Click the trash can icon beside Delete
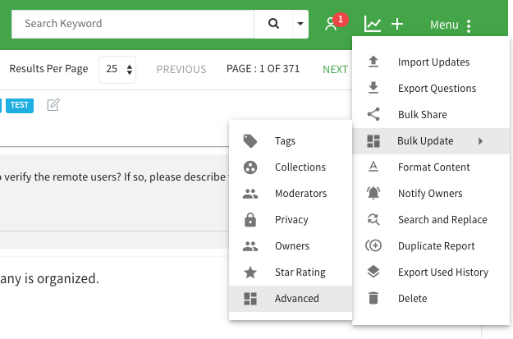Image resolution: width=513 pixels, height=339 pixels. pyautogui.click(x=373, y=298)
